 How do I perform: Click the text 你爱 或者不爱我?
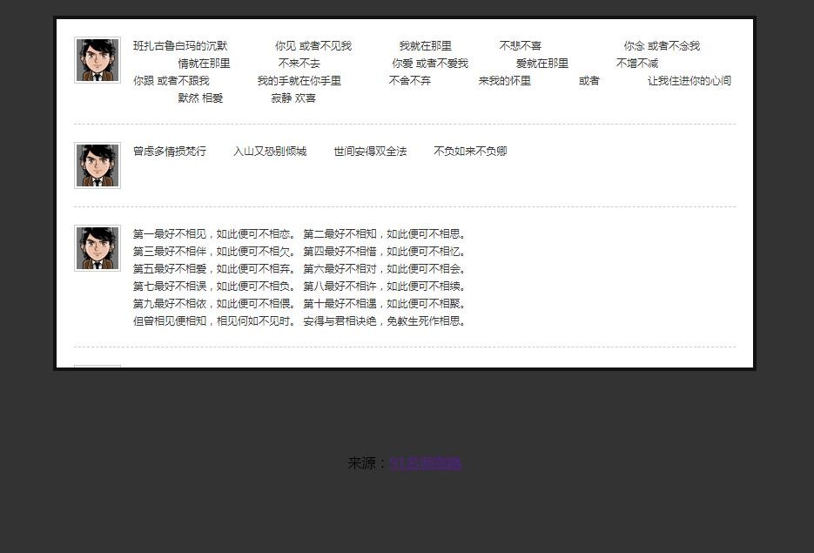(x=430, y=64)
